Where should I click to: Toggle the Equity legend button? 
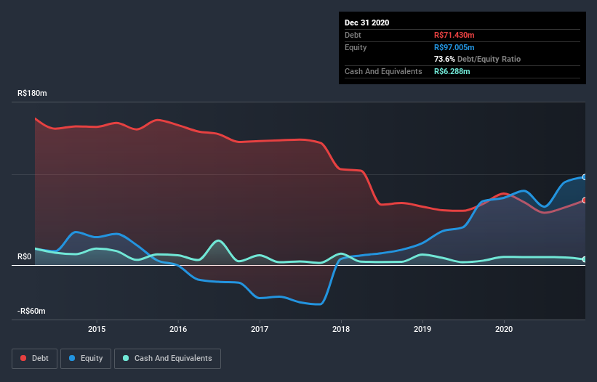pos(86,359)
